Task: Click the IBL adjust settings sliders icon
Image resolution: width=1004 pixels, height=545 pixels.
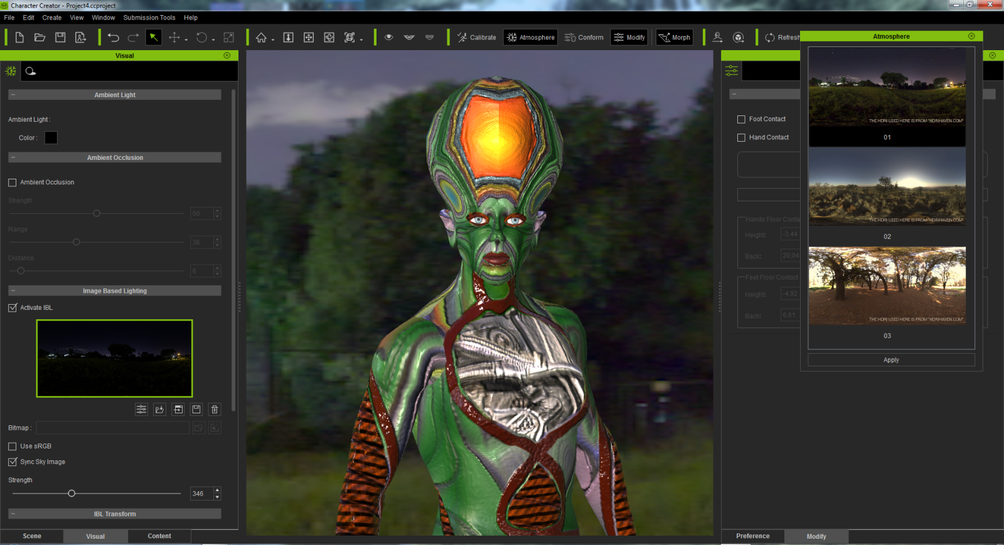Action: tap(142, 410)
